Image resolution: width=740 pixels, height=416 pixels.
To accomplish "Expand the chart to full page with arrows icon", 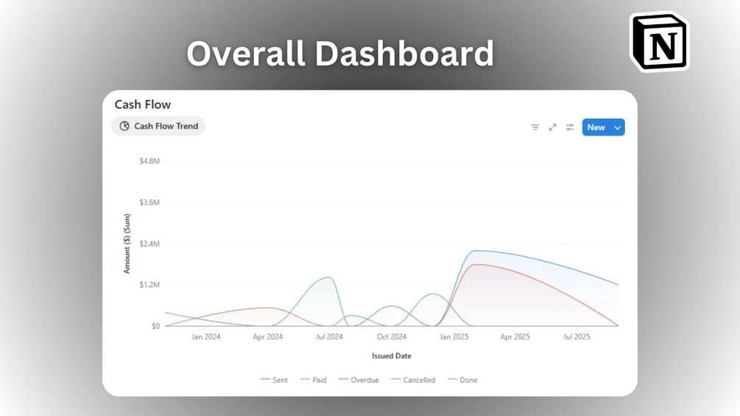I will (x=553, y=127).
